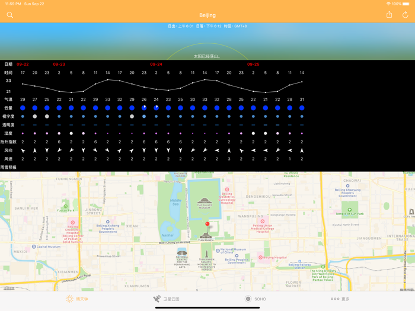Select Ming Dynasty City Wall Relics Park marker
415x311 pixels.
(x=323, y=267)
